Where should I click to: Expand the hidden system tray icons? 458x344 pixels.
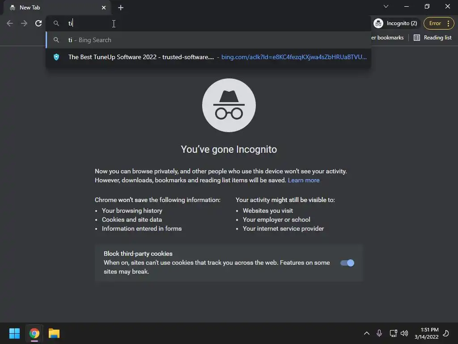tap(367, 333)
